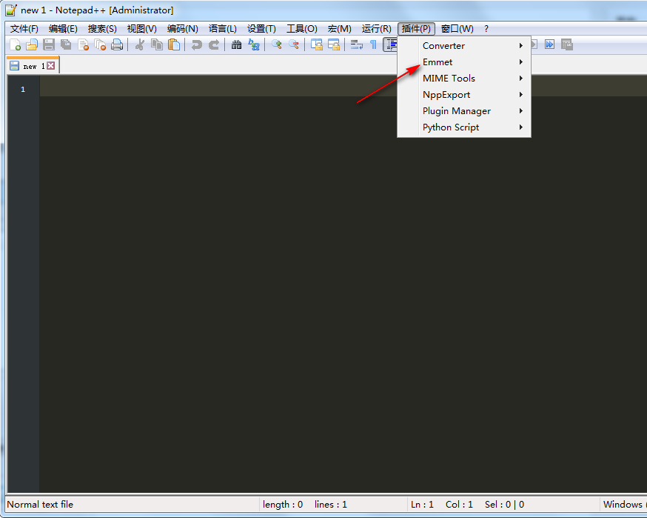Toggle synchronized vertical scrolling

point(317,44)
